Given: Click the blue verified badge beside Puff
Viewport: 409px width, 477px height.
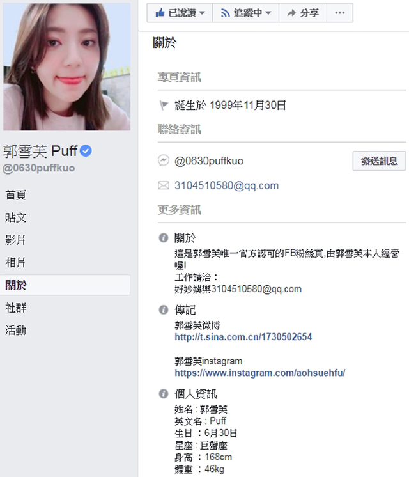Looking at the screenshot, I should 86,151.
